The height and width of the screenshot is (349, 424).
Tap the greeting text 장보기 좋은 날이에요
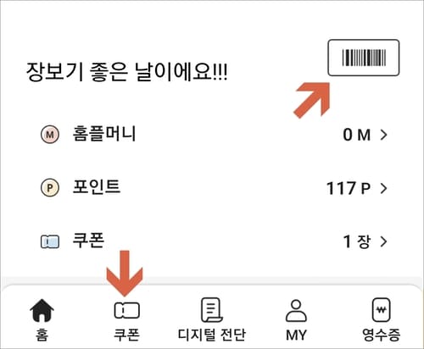126,72
